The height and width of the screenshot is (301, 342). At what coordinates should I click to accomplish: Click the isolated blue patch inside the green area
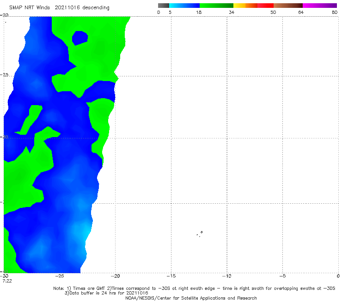pos(80,38)
